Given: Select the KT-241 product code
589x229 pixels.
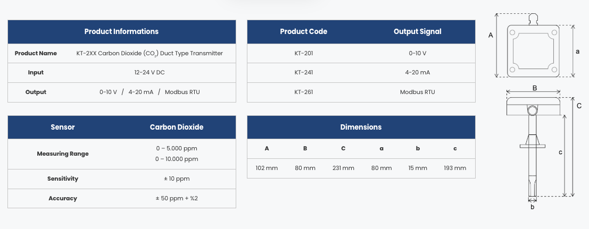Looking at the screenshot, I should 303,73.
